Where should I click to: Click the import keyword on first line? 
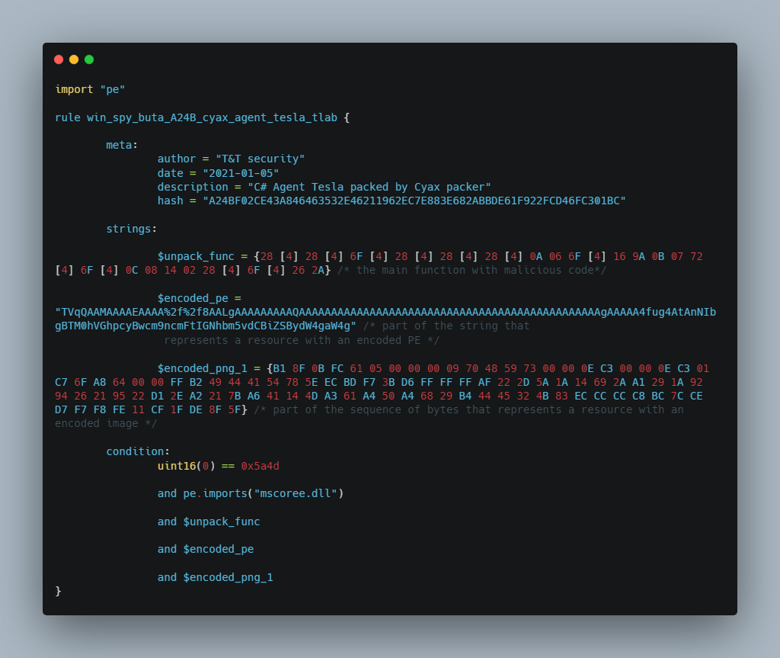[74, 89]
